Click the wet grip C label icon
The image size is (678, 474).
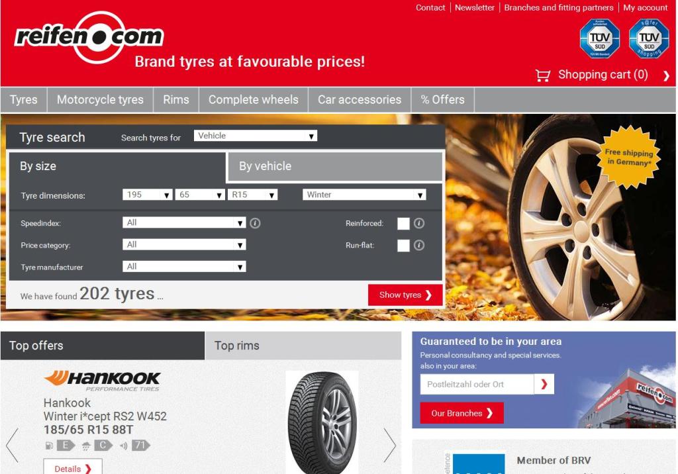point(97,446)
